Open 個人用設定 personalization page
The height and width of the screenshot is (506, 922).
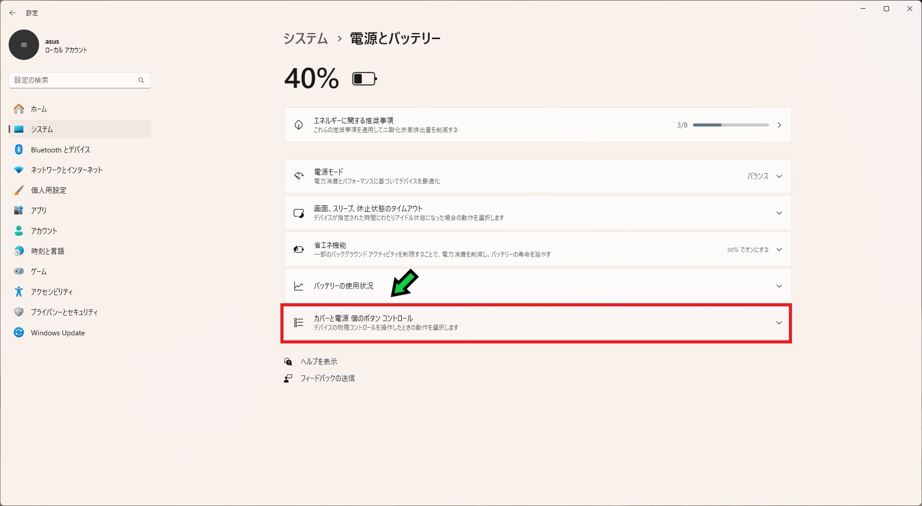(x=48, y=191)
